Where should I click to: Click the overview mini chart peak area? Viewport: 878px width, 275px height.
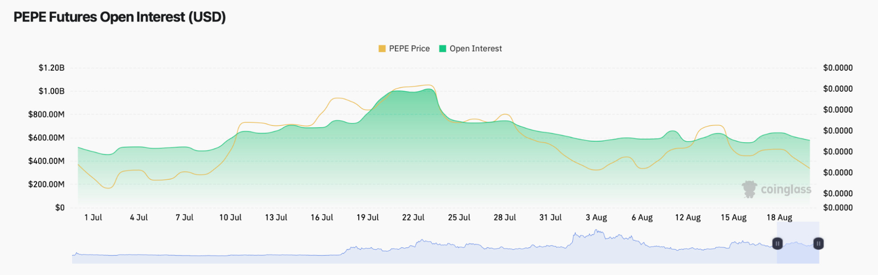(x=595, y=235)
